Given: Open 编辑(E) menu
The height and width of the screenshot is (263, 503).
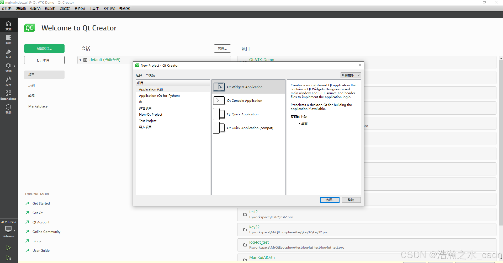Looking at the screenshot, I should pos(21,8).
